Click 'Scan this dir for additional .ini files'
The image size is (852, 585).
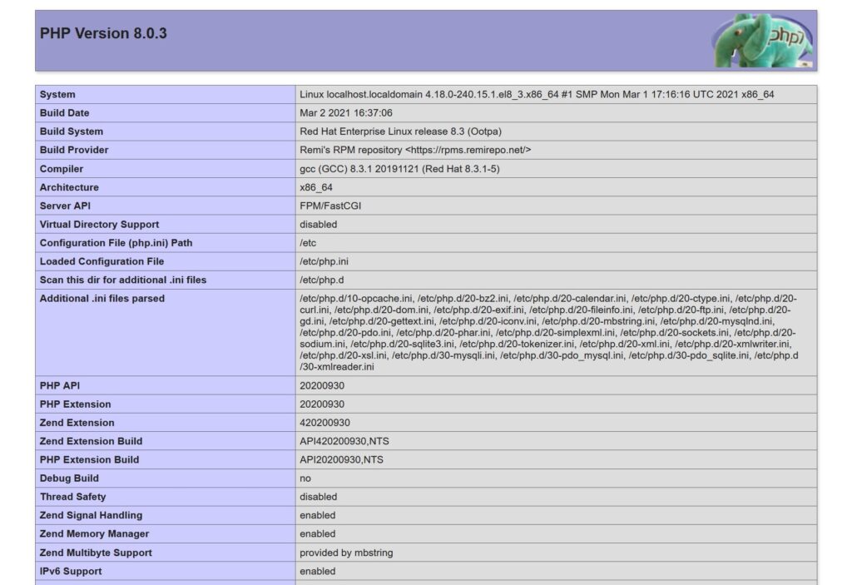point(123,280)
